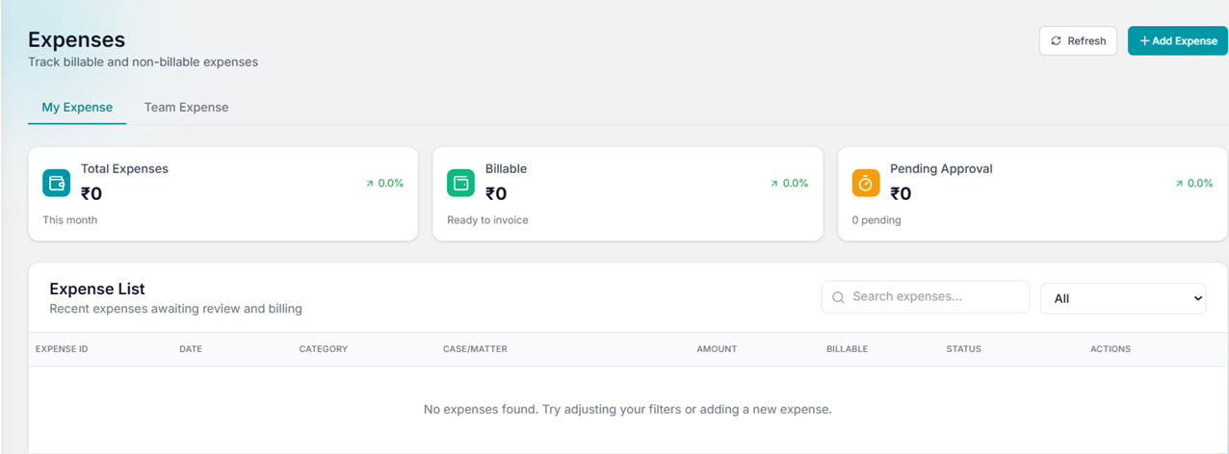Open the All filter dropdown
Screen dimensions: 1229x454
coord(1123,298)
